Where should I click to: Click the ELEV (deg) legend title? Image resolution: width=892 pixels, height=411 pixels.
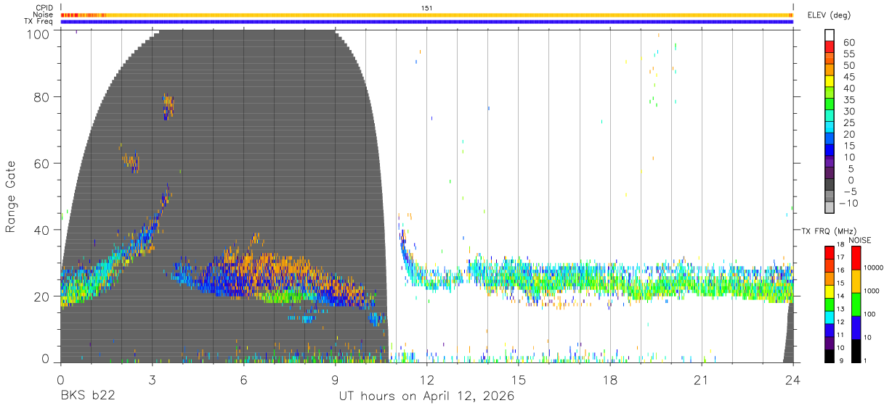[831, 15]
